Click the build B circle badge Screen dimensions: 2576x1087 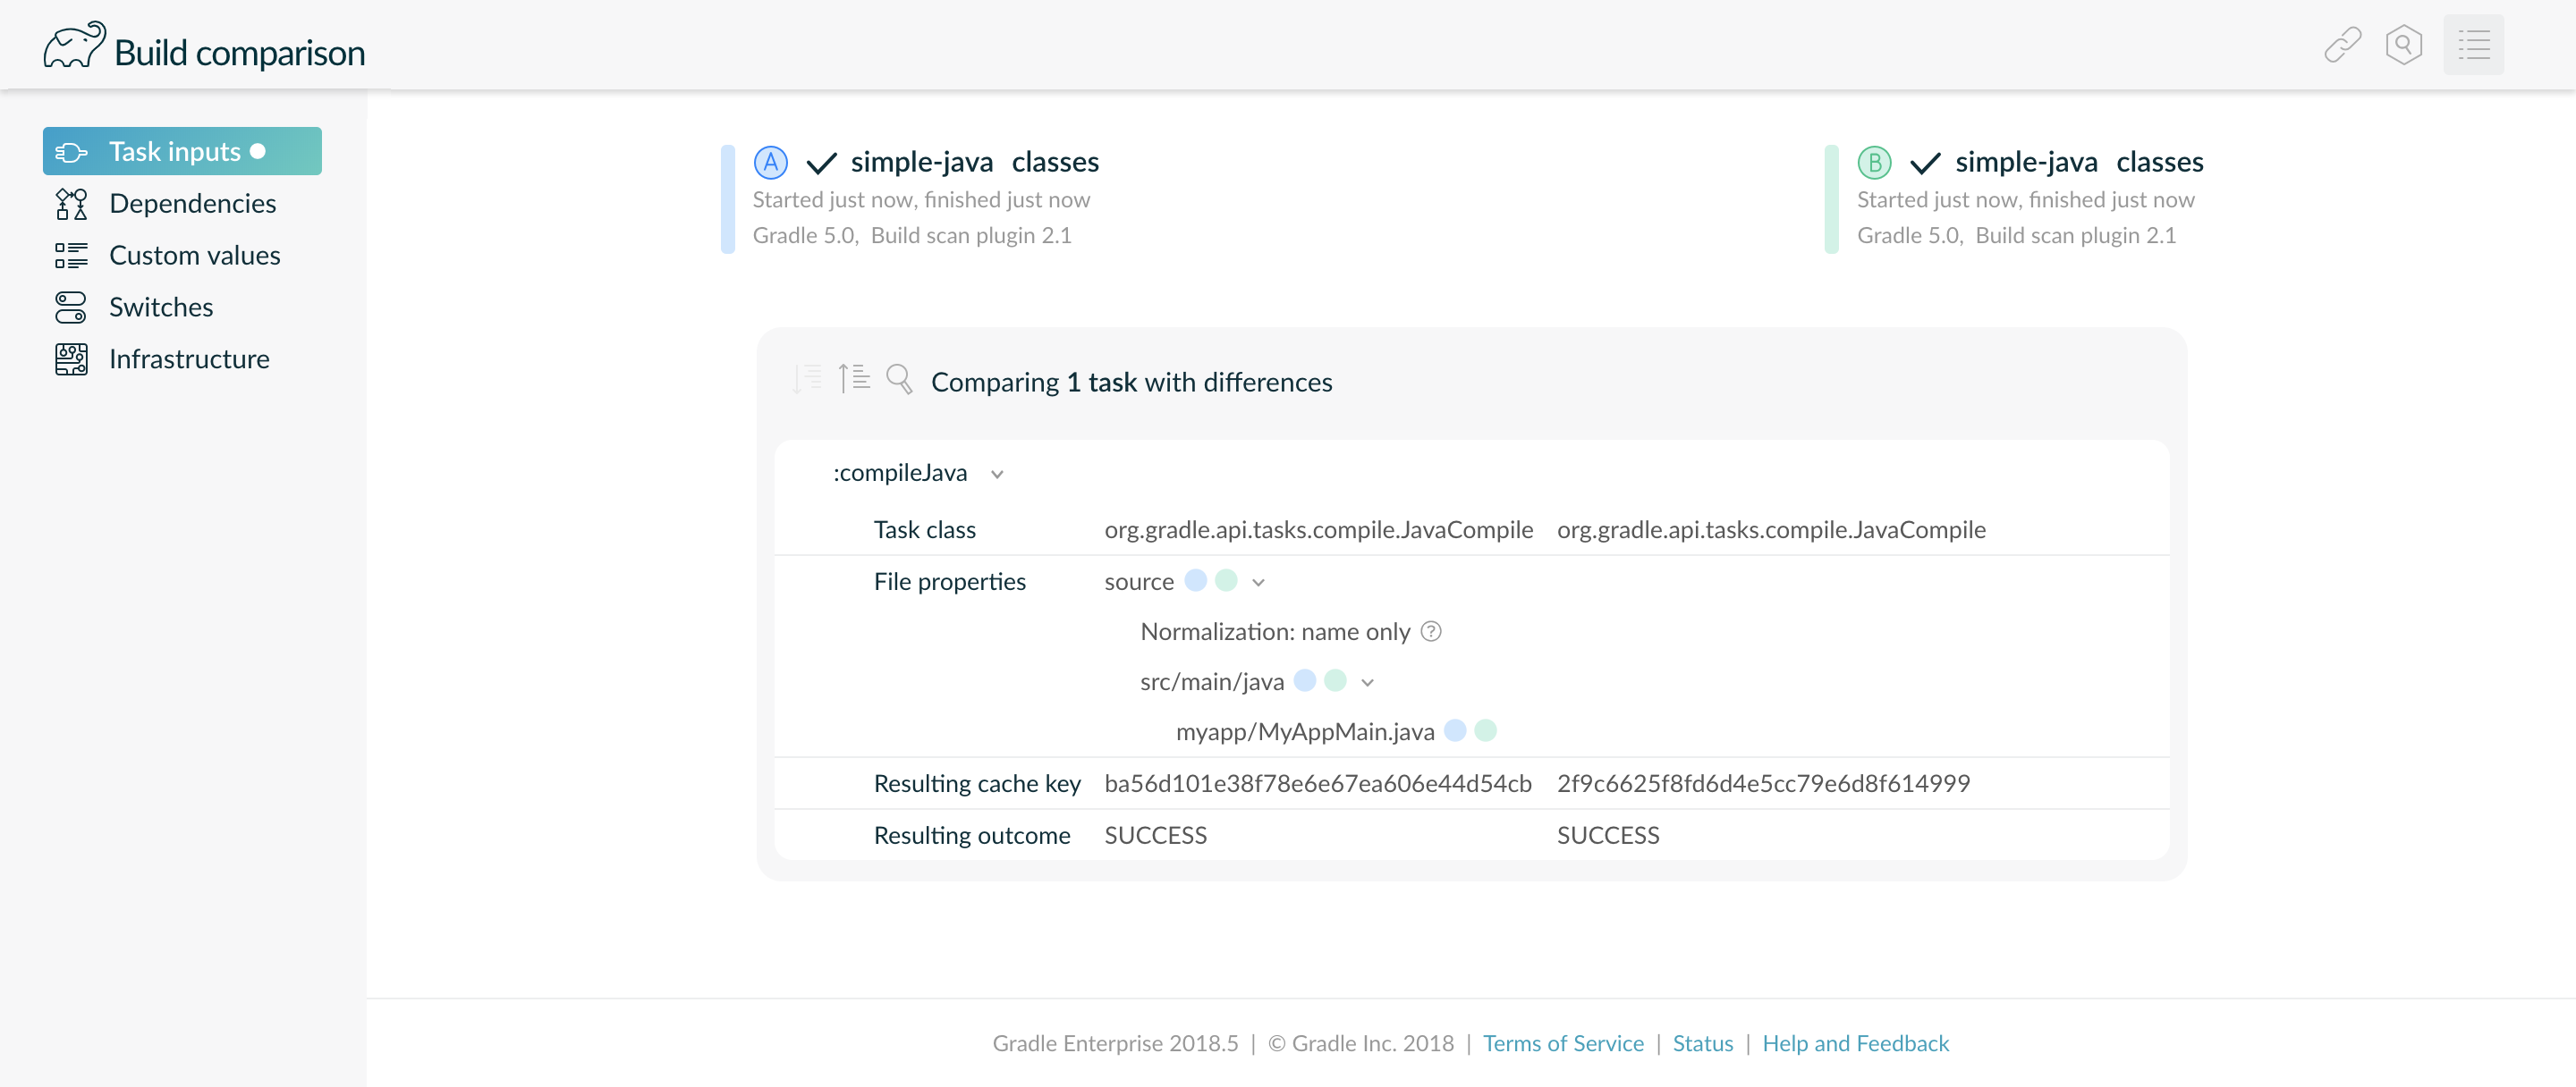click(1874, 162)
